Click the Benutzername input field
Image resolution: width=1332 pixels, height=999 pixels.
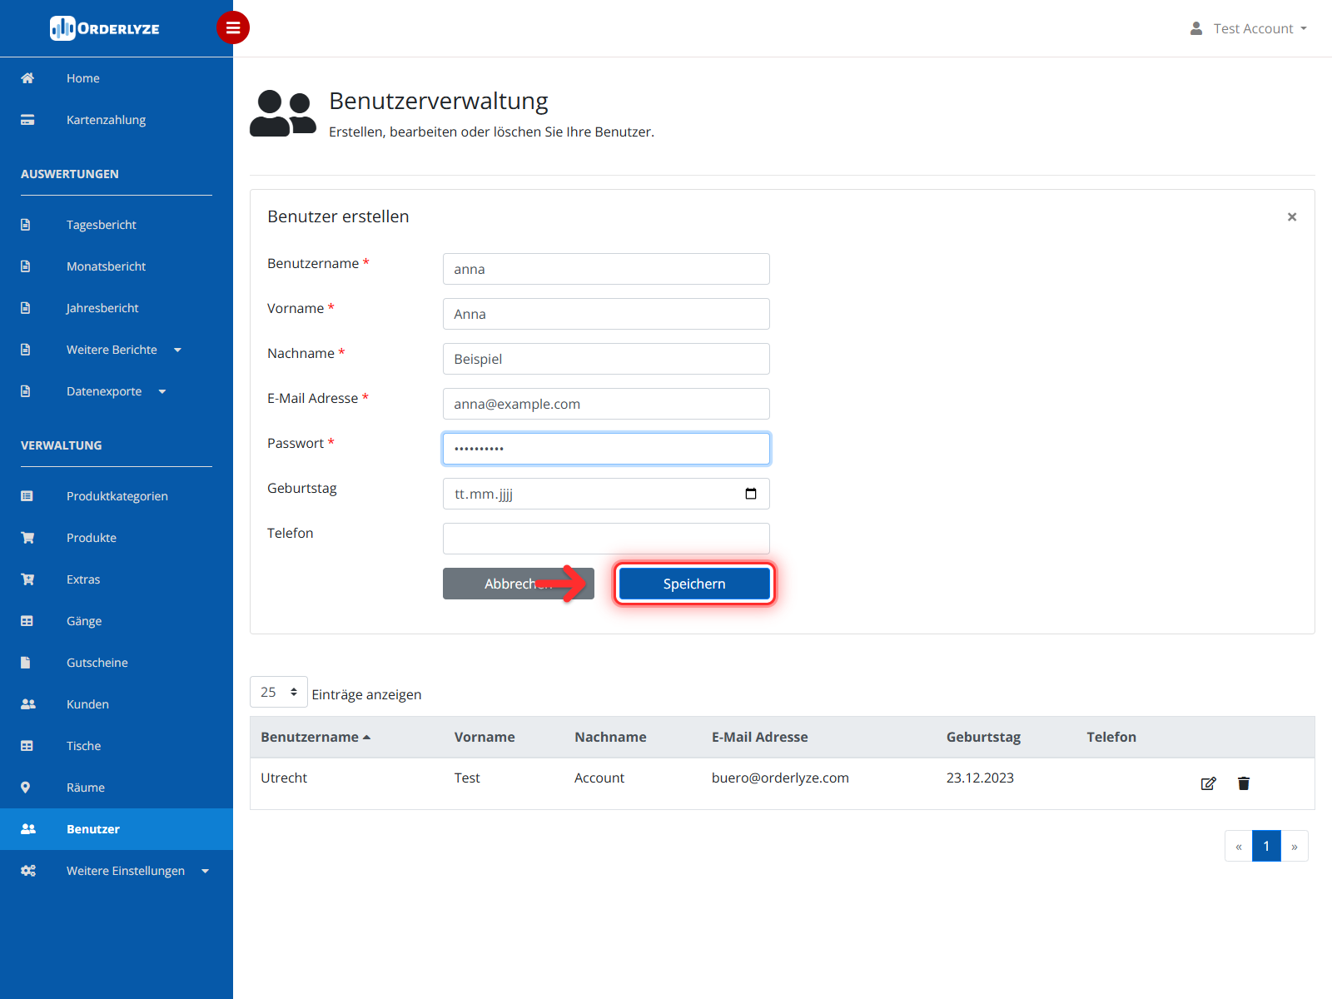point(606,269)
